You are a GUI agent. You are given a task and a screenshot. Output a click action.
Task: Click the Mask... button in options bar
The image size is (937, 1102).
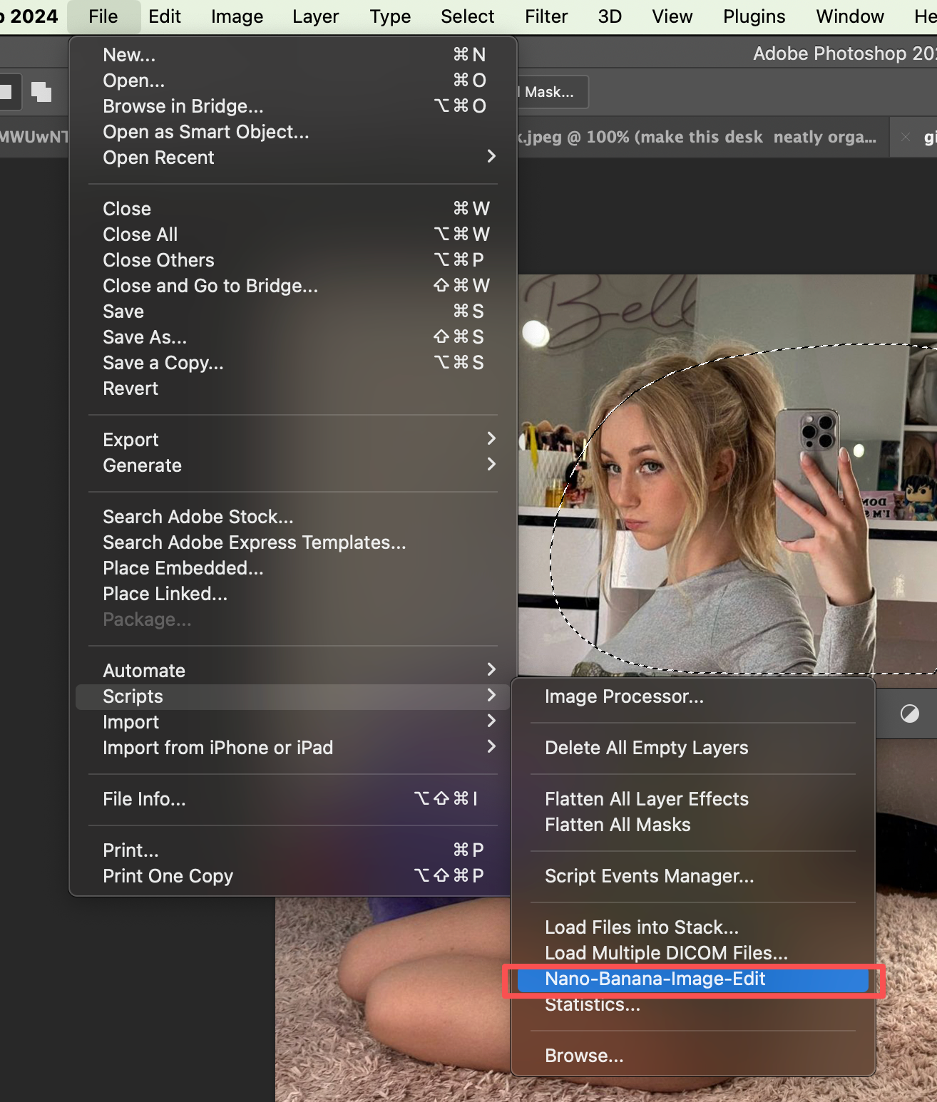click(552, 92)
